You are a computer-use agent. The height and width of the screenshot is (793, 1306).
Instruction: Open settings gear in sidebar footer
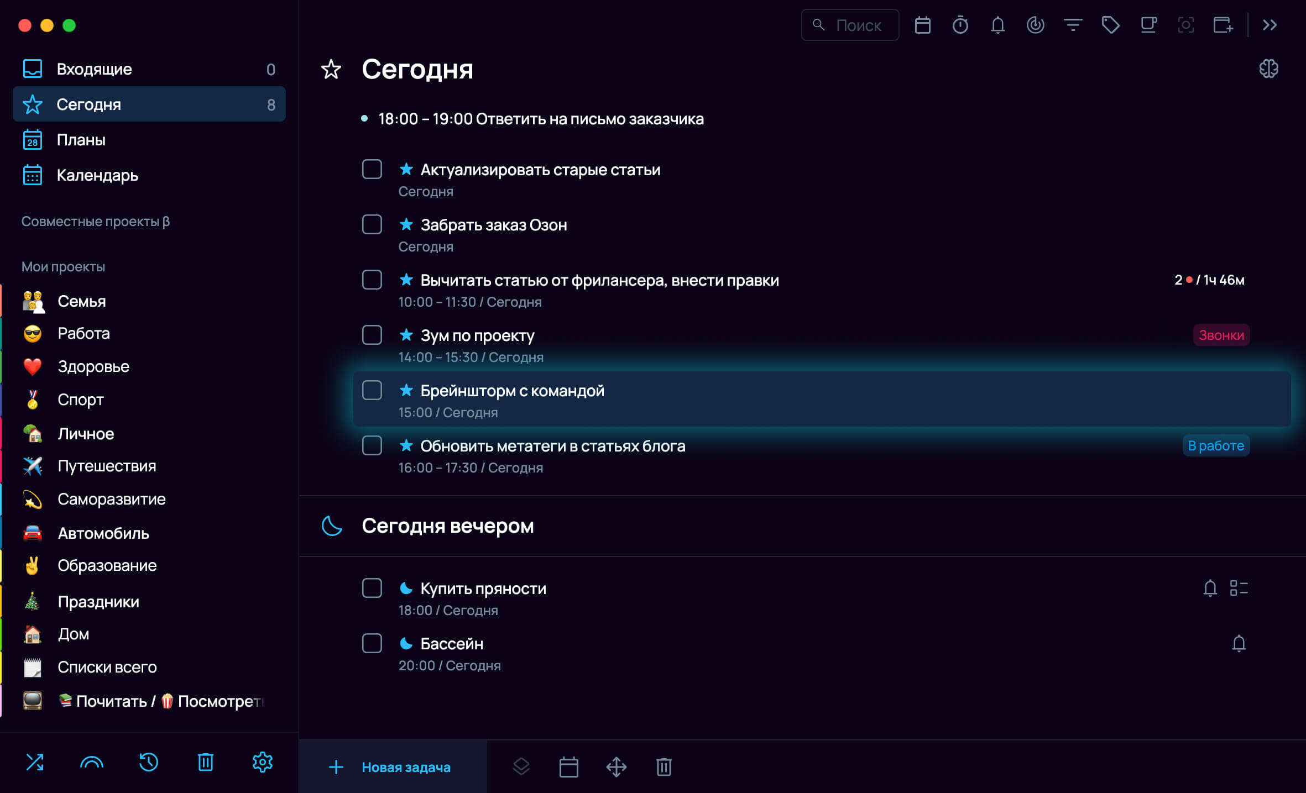[x=262, y=762]
